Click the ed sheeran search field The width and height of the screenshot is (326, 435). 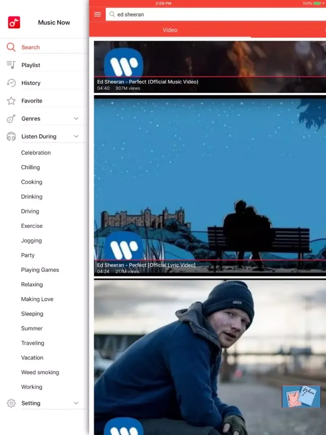(x=216, y=14)
